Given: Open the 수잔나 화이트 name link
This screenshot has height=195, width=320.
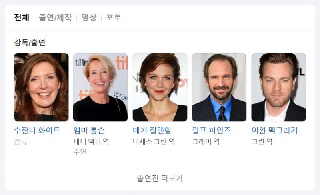Looking at the screenshot, I should pyautogui.click(x=37, y=131).
